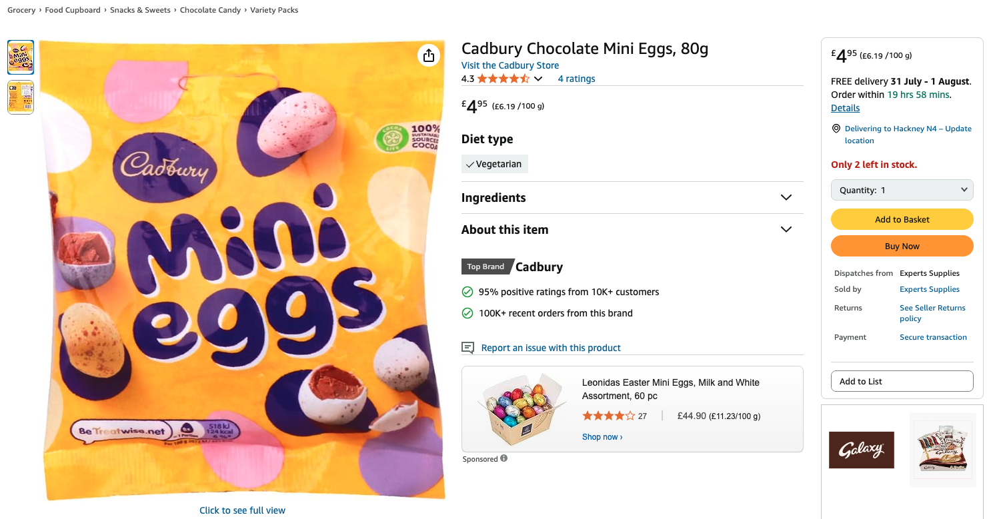
Task: Select the second product thumbnail
Action: coord(21,97)
